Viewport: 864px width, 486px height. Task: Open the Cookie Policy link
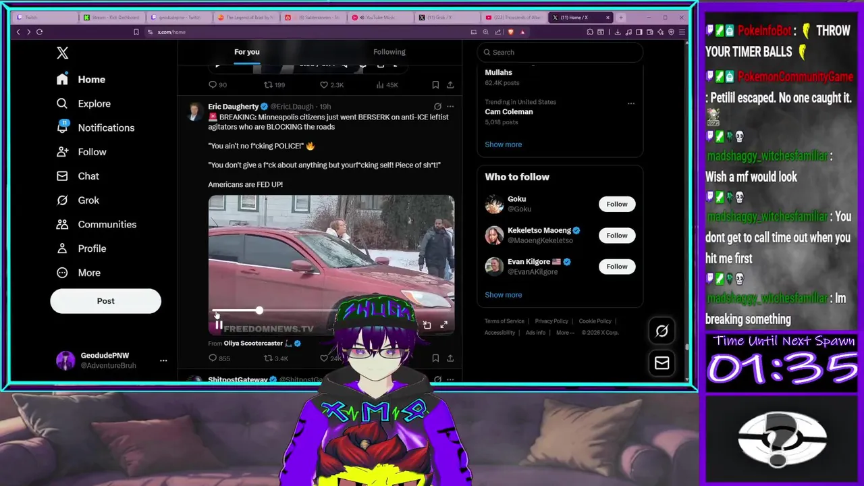(x=595, y=321)
